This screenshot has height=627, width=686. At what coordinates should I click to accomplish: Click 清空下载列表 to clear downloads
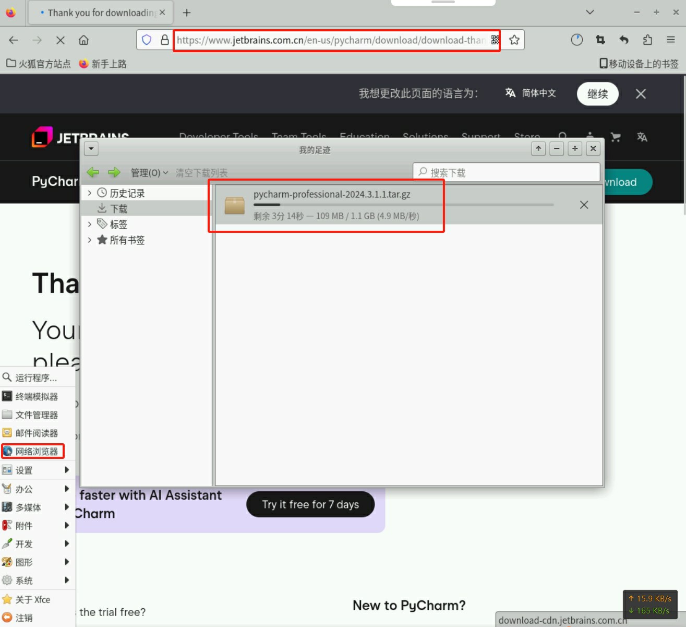(201, 173)
